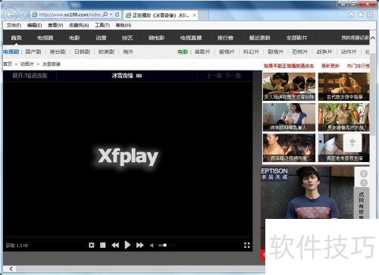The width and height of the screenshot is (379, 275).
Task: Open the 电视剧 section in site navigation
Action: point(45,38)
